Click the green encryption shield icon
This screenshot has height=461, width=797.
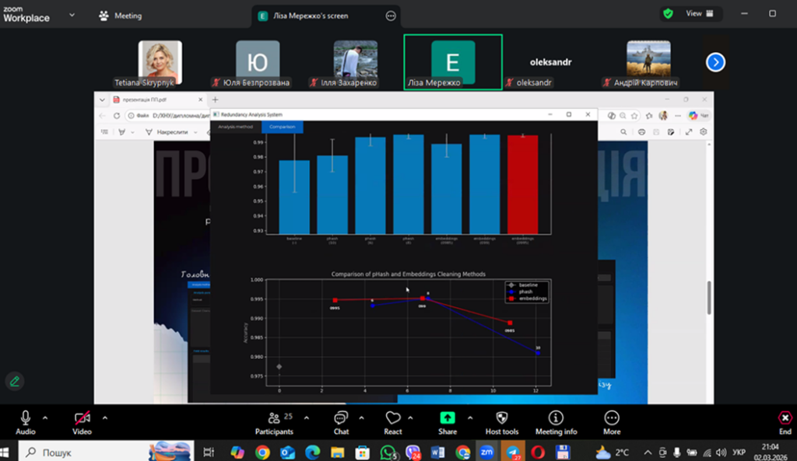pos(668,13)
